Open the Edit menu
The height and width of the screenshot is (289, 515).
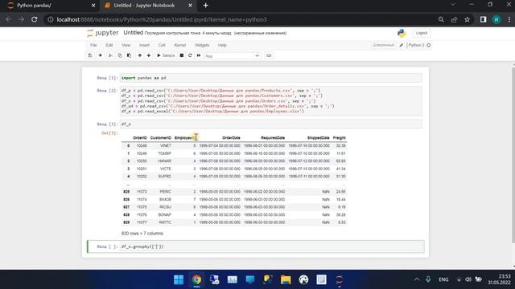(x=109, y=45)
